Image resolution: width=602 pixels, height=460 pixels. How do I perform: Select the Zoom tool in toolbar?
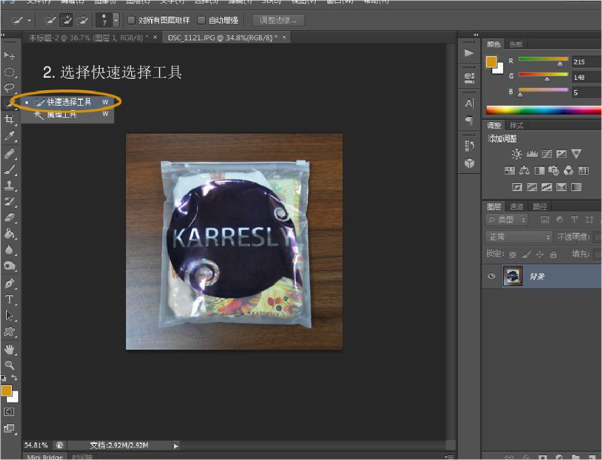pos(9,366)
